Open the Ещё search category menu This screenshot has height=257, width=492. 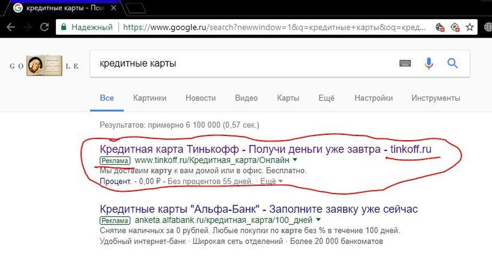click(326, 98)
